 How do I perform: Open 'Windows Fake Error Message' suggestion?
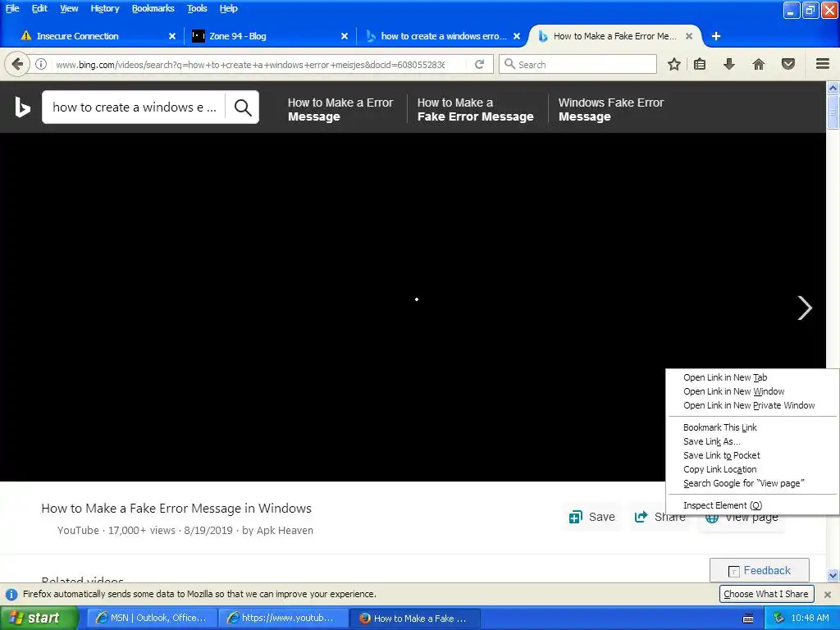(x=610, y=109)
